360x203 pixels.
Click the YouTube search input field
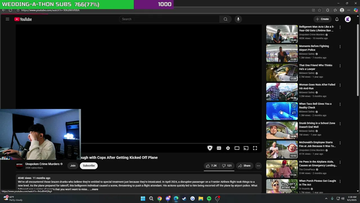tap(170, 19)
